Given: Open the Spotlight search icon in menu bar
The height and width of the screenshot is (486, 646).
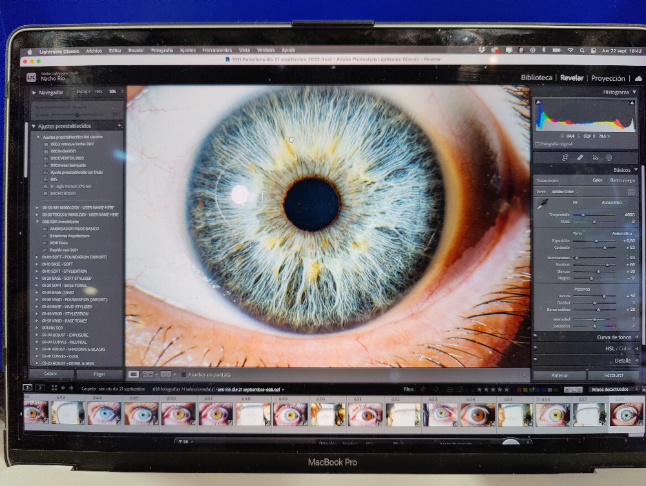Looking at the screenshot, I should tap(582, 50).
